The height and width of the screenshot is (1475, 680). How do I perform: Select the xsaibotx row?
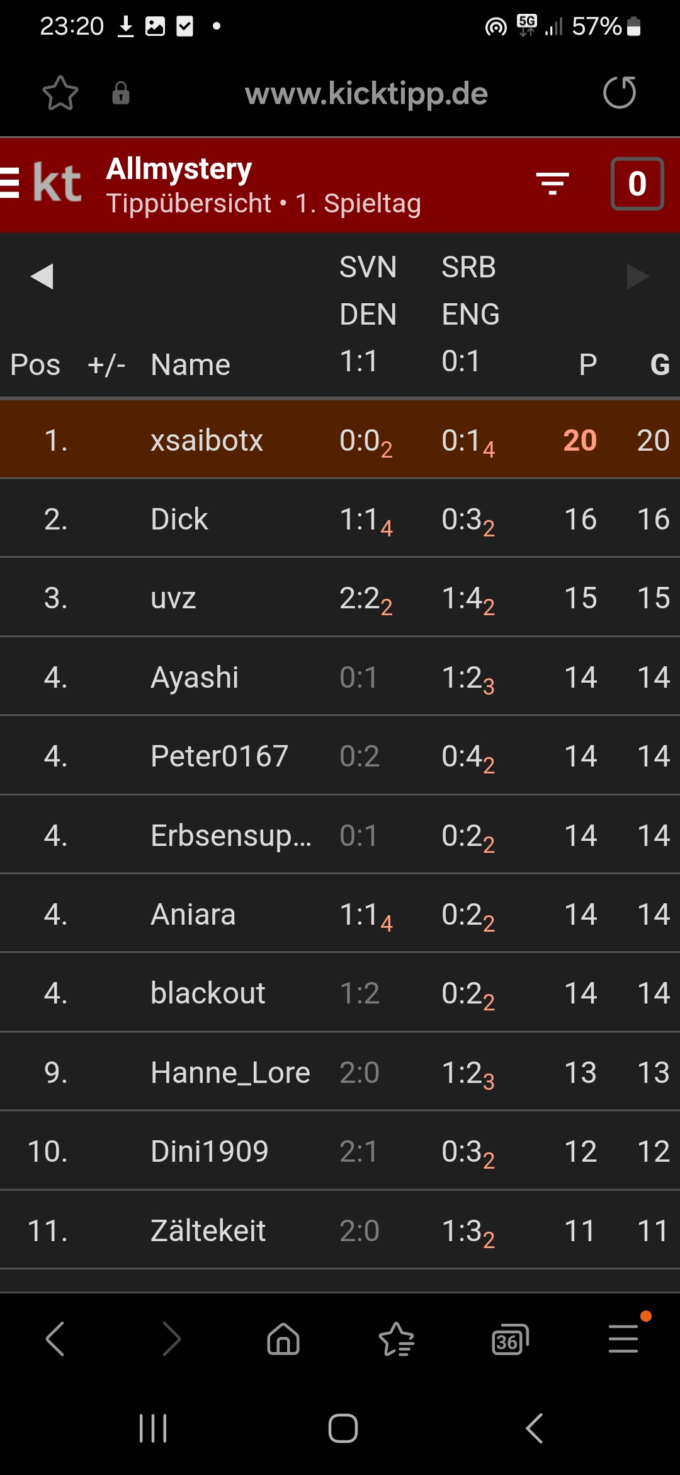[x=340, y=439]
